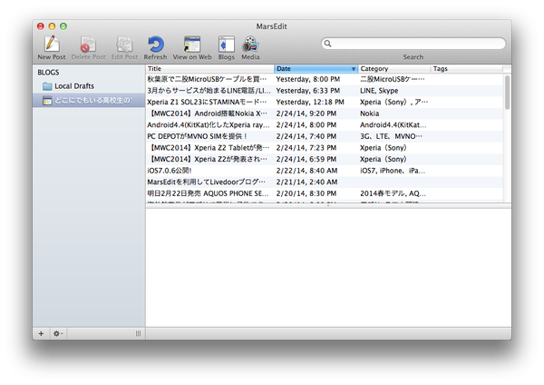Click date cell 2/20/14, 8:30 PM
Viewport: 544px width, 385px height.
(x=306, y=193)
